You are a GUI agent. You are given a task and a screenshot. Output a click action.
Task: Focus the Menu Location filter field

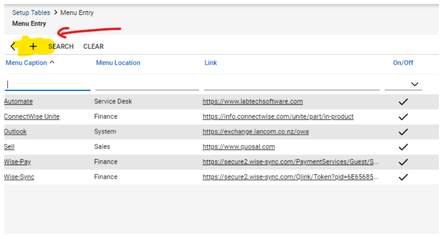147,84
